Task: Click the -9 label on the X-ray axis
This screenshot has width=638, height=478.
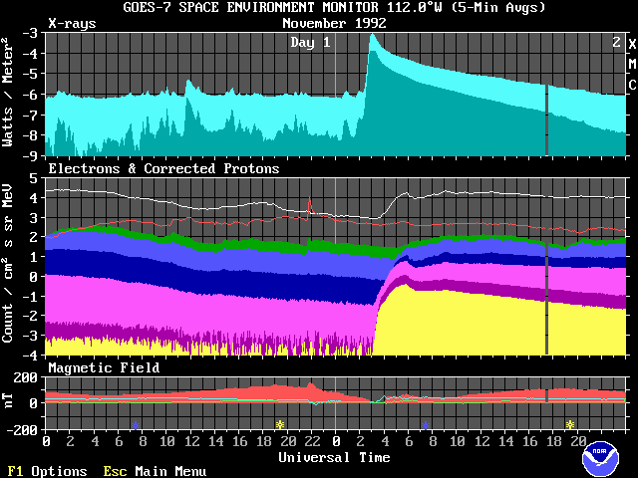Action: (x=31, y=156)
